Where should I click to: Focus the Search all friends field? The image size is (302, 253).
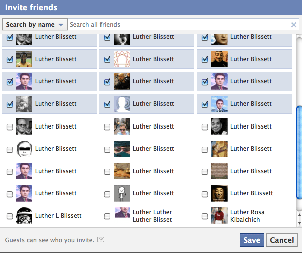pyautogui.click(x=178, y=25)
